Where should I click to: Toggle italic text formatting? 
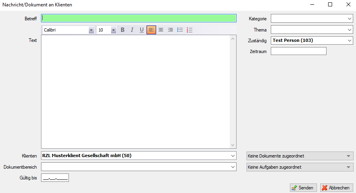132,30
